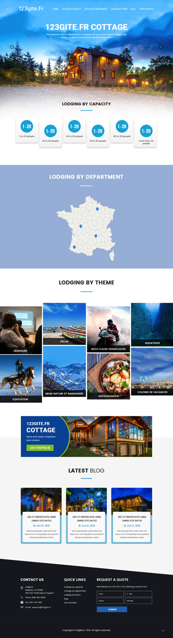Select the 2 to 20 people capacity icon

[27, 126]
